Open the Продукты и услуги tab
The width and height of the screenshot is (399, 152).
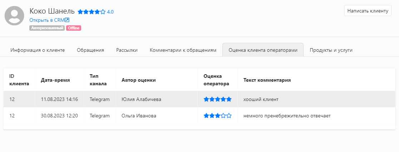331,50
